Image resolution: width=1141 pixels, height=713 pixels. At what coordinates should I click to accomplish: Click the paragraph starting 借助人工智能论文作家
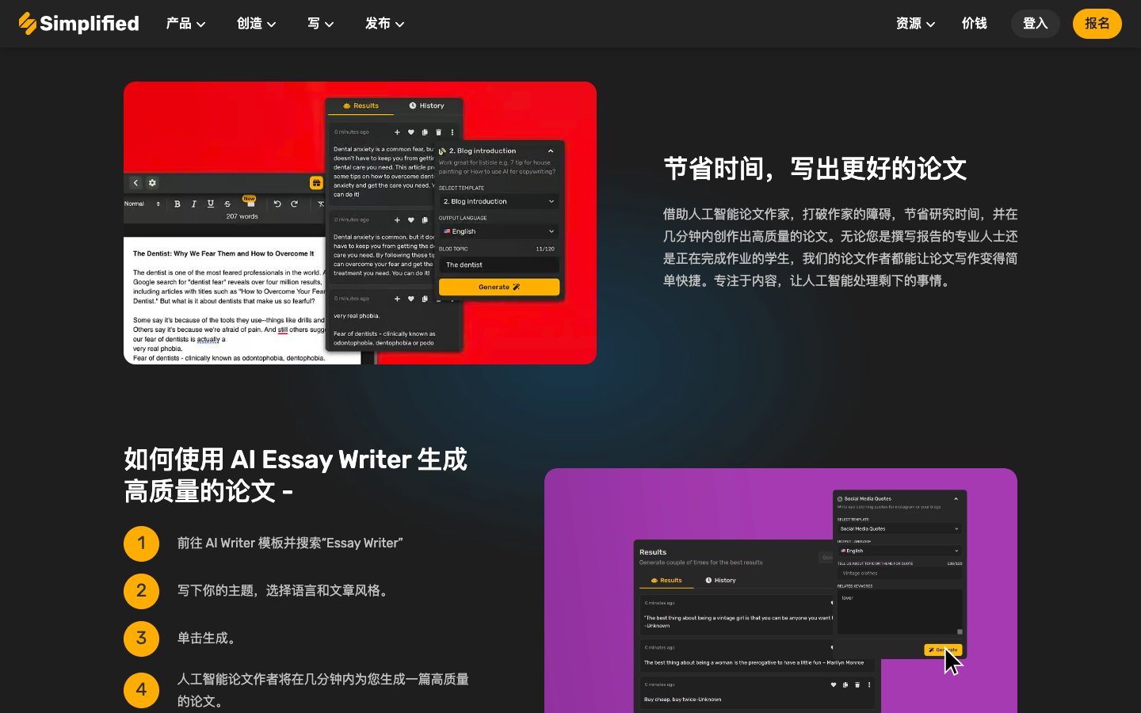(x=840, y=247)
